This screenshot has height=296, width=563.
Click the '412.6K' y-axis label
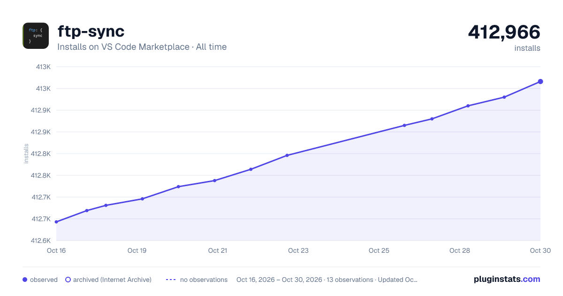(41, 241)
